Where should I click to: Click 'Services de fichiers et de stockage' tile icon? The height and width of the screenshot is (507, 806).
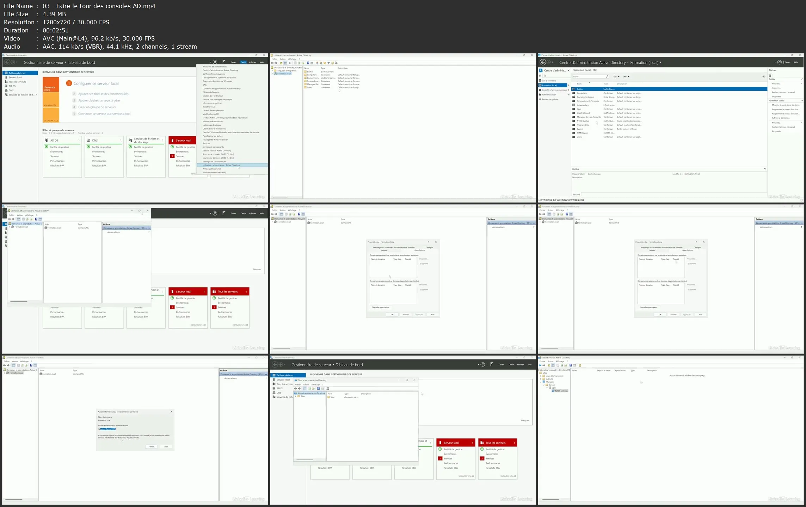130,140
